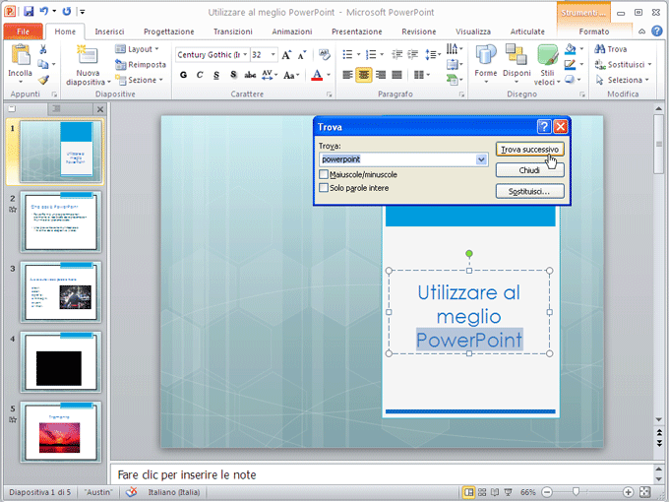This screenshot has height=502, width=669.
Task: Click Reimposta slide button
Action: pyautogui.click(x=141, y=64)
